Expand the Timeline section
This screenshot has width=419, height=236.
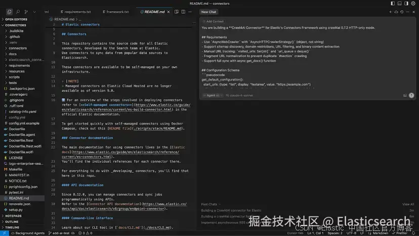tap(22, 227)
